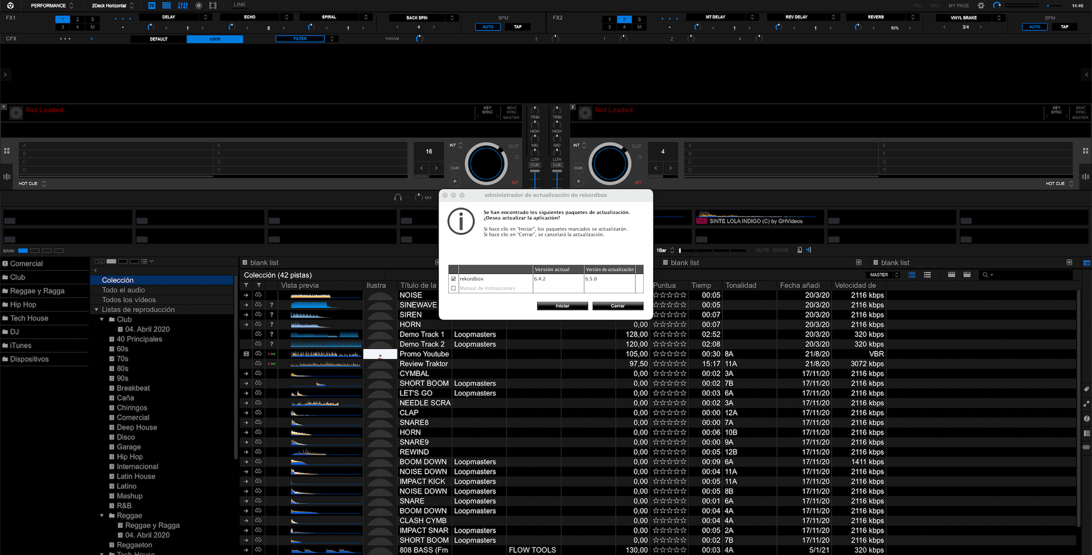Viewport: 1092px width, 555px height.
Task: Select the Deep House playlist
Action: 136,427
